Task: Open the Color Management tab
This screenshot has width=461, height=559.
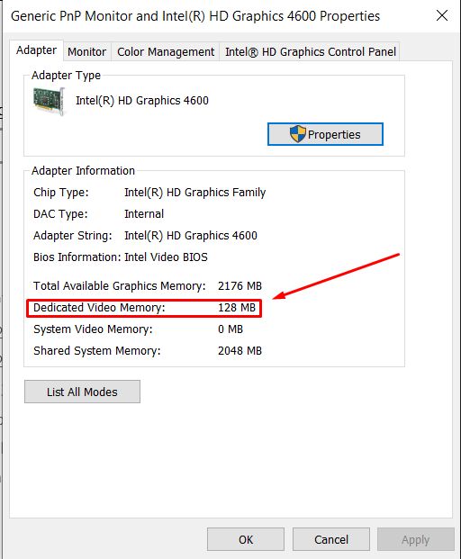Action: coord(166,51)
